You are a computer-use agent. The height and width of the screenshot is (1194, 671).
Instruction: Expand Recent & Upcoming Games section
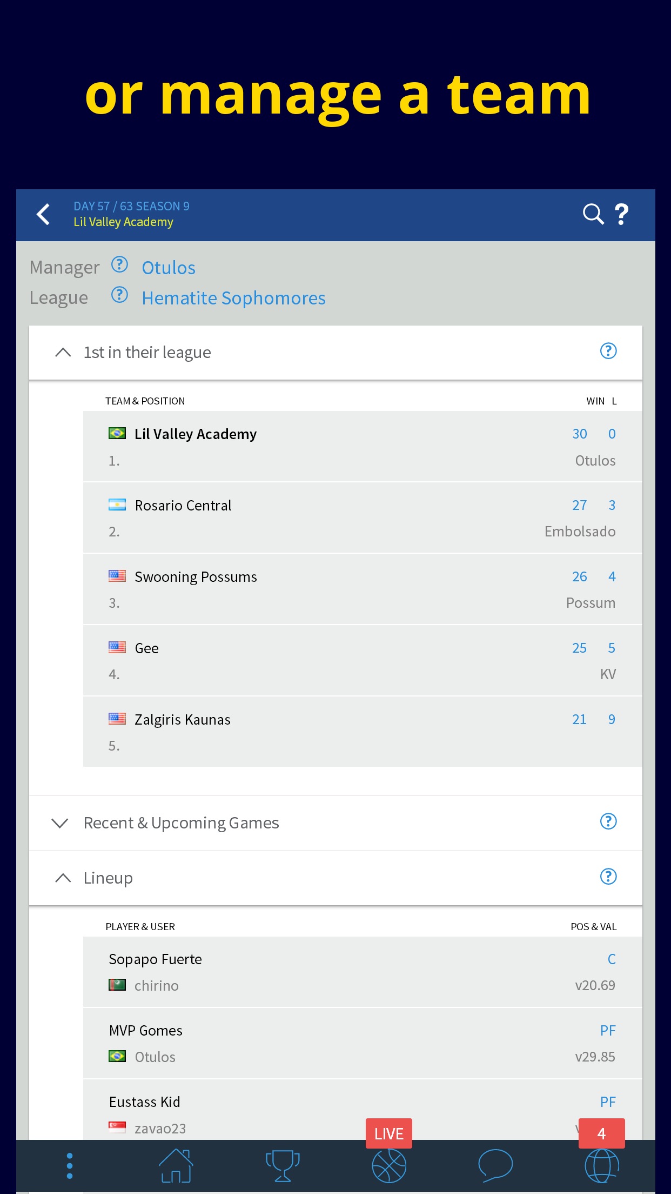[x=60, y=823]
